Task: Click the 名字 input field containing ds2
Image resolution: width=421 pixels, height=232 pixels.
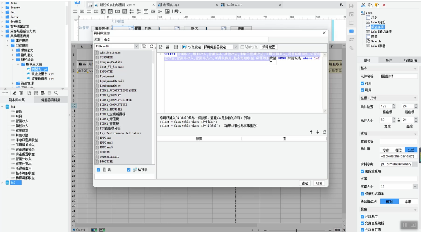Action: click(185, 39)
